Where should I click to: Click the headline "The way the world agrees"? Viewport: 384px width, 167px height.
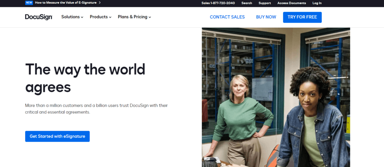coord(85,78)
